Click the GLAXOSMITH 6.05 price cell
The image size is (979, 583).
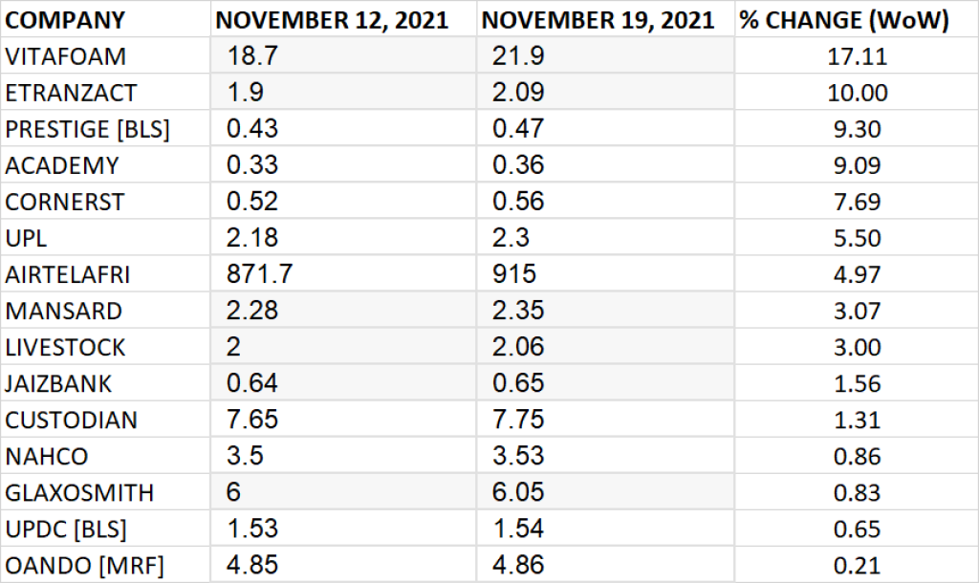pos(605,492)
